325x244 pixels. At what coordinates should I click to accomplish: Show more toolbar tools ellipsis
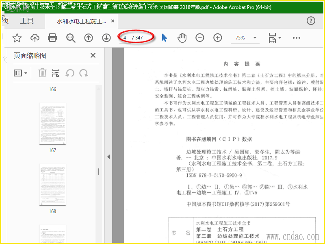(297, 38)
